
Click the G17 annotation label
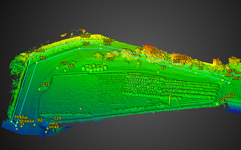(x=110, y=59)
